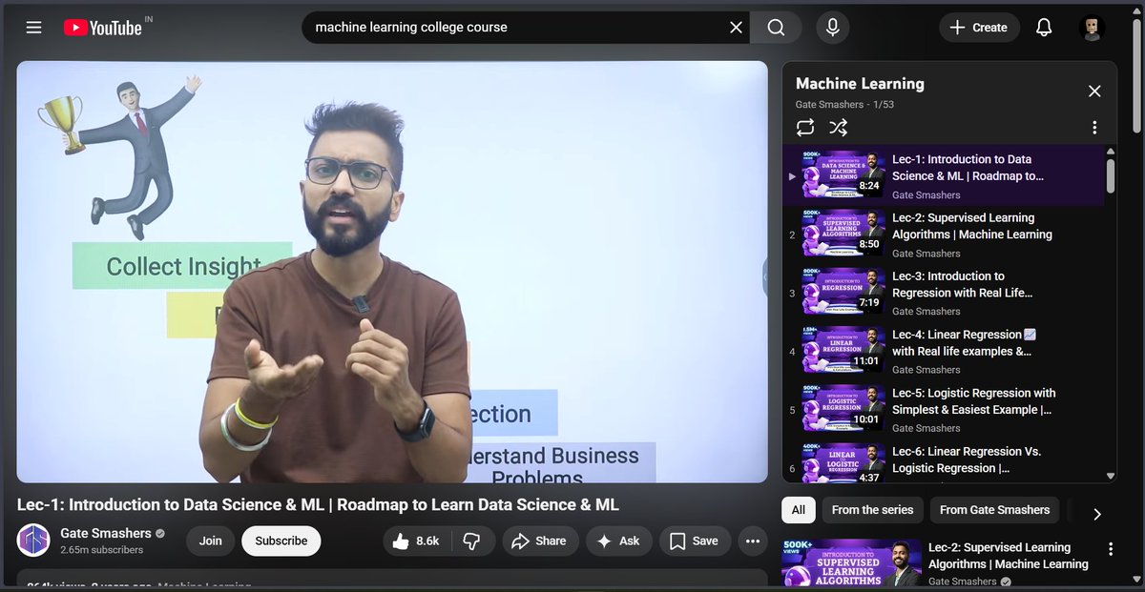Toggle loop playlist icon

click(805, 128)
